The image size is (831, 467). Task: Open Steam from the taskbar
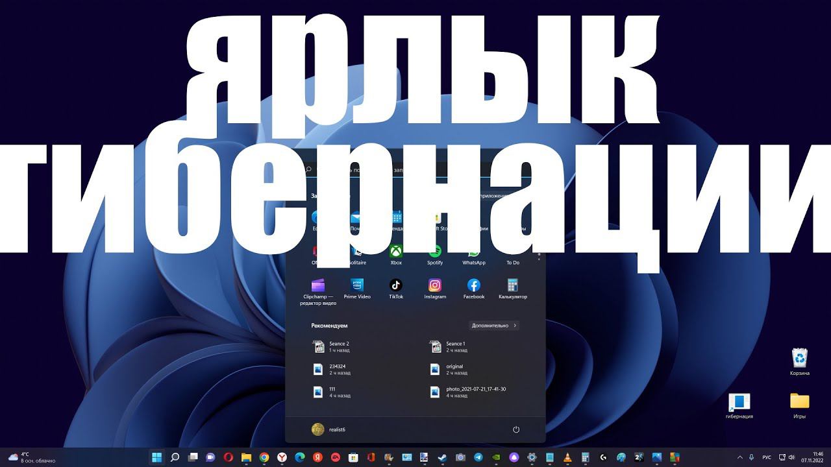click(441, 457)
